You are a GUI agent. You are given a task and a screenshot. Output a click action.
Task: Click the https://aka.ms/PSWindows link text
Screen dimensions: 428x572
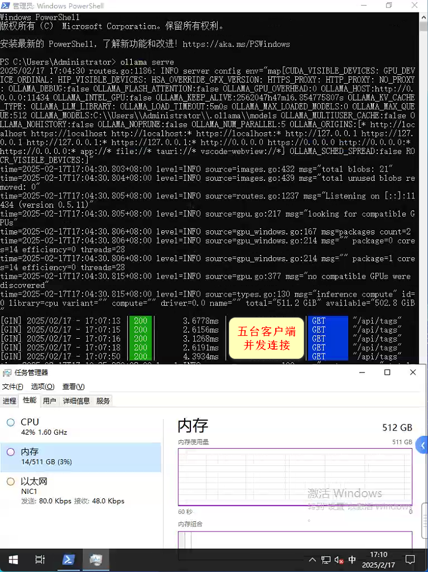tap(237, 44)
